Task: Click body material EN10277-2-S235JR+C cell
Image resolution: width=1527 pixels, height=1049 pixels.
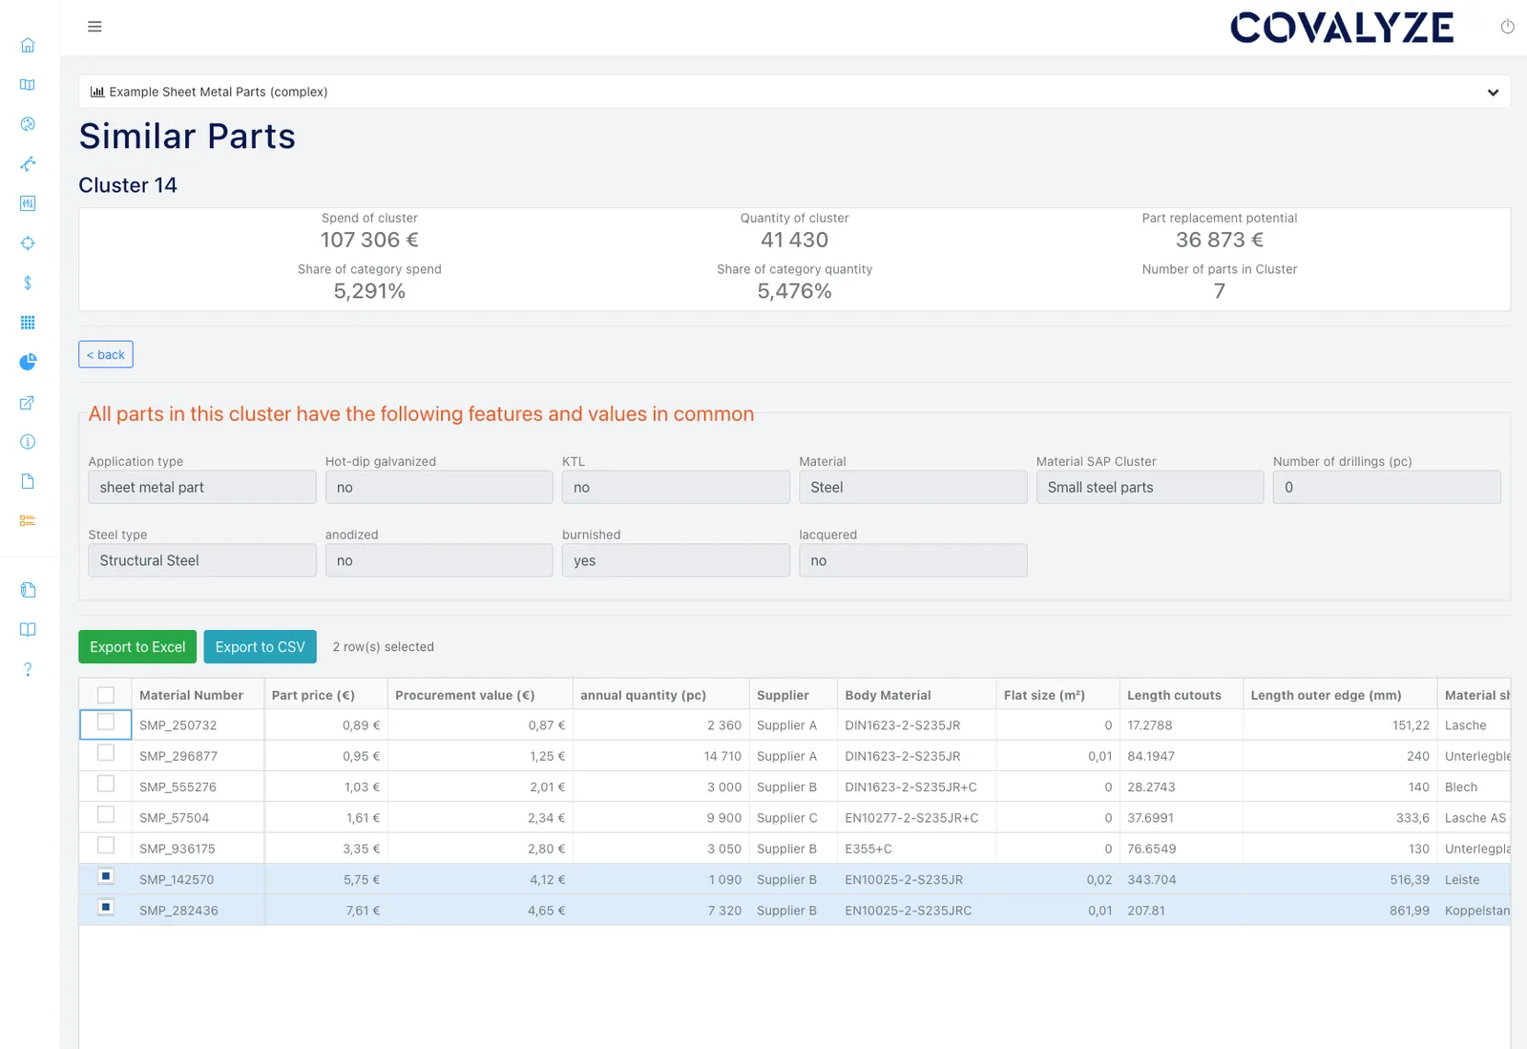Action: click(x=916, y=818)
